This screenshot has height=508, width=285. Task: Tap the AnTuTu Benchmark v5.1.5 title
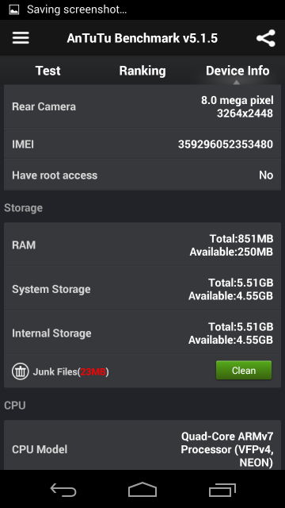(142, 38)
